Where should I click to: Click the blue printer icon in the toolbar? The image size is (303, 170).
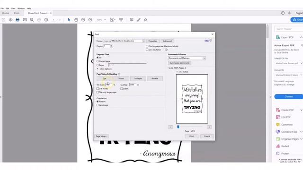click(x=18, y=20)
